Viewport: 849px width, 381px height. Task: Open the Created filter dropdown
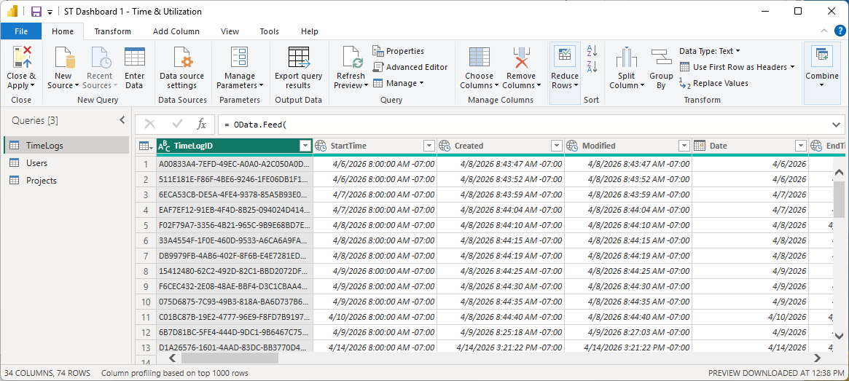[557, 146]
